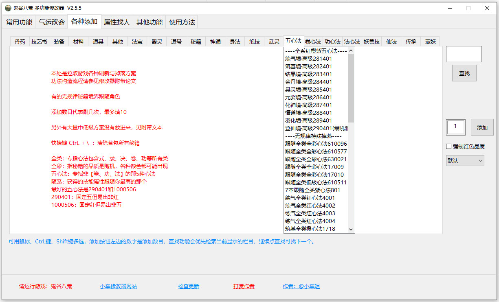This screenshot has width=499, height=302.
Task: Select the 五心法 sub-tab
Action: (x=294, y=41)
